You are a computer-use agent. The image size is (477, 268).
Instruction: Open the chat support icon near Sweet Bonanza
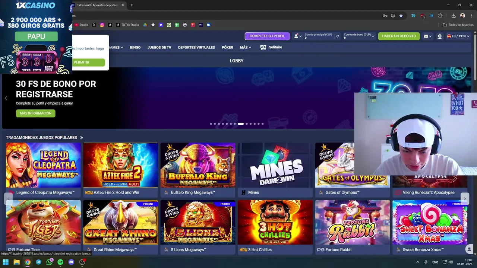tap(469, 249)
